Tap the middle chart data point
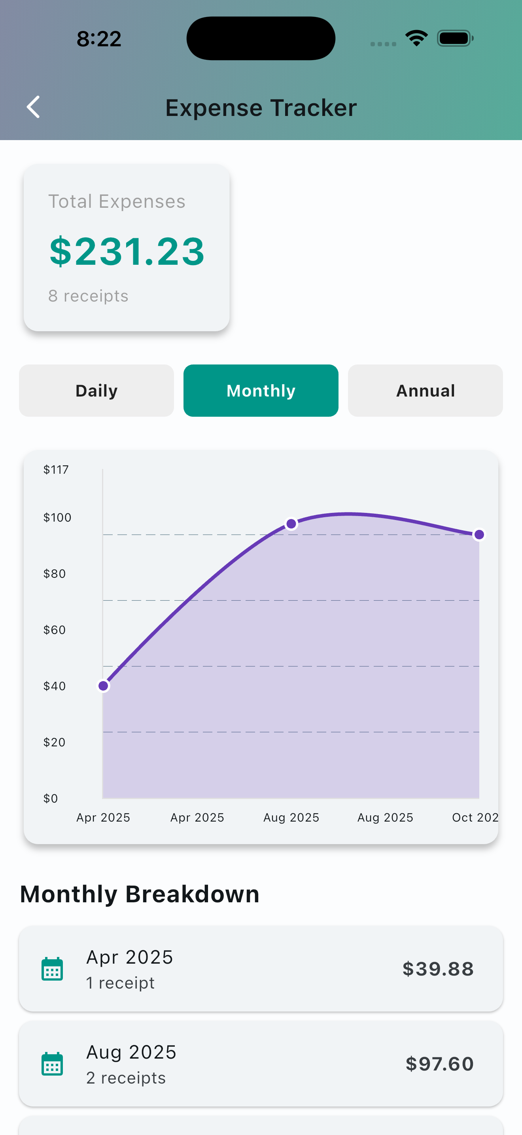This screenshot has width=522, height=1135. (291, 524)
